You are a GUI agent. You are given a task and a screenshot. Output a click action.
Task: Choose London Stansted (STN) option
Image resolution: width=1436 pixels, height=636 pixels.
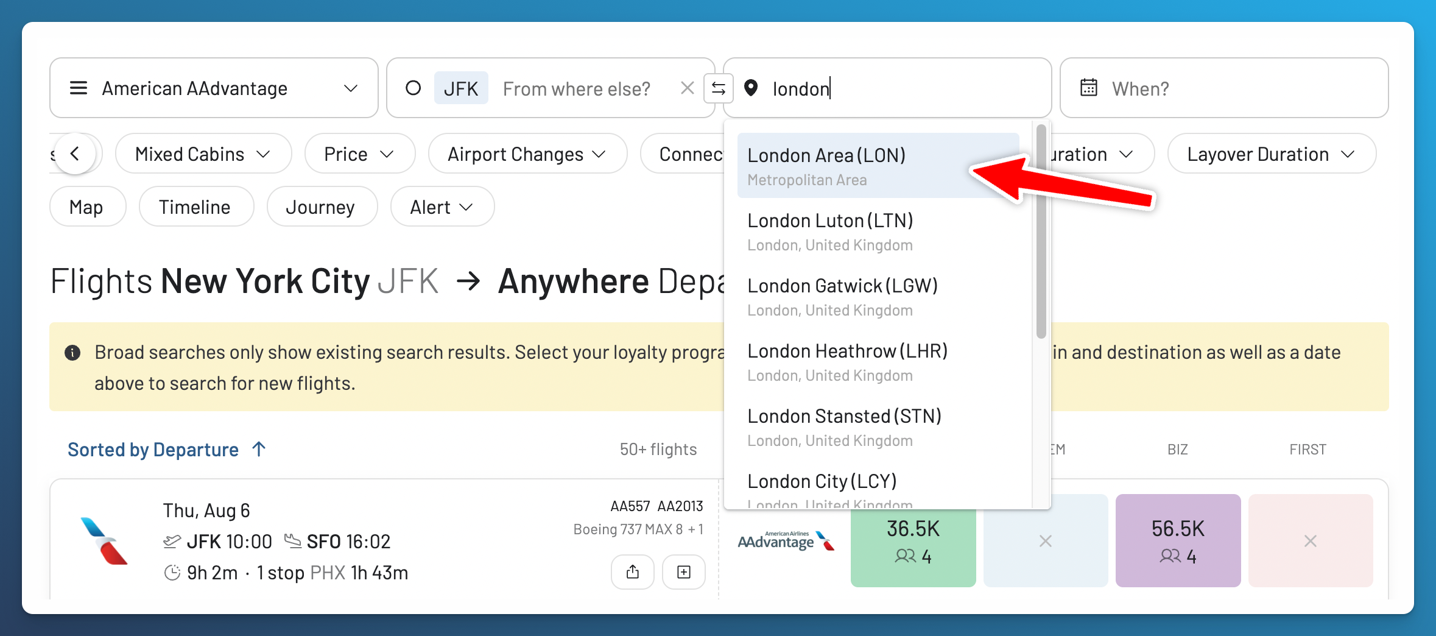click(x=878, y=426)
